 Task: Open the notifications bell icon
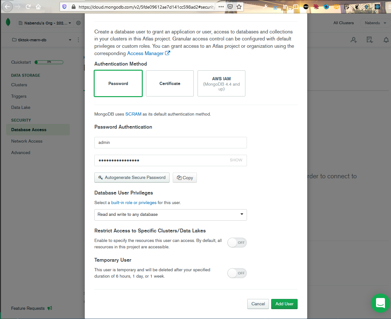click(386, 40)
